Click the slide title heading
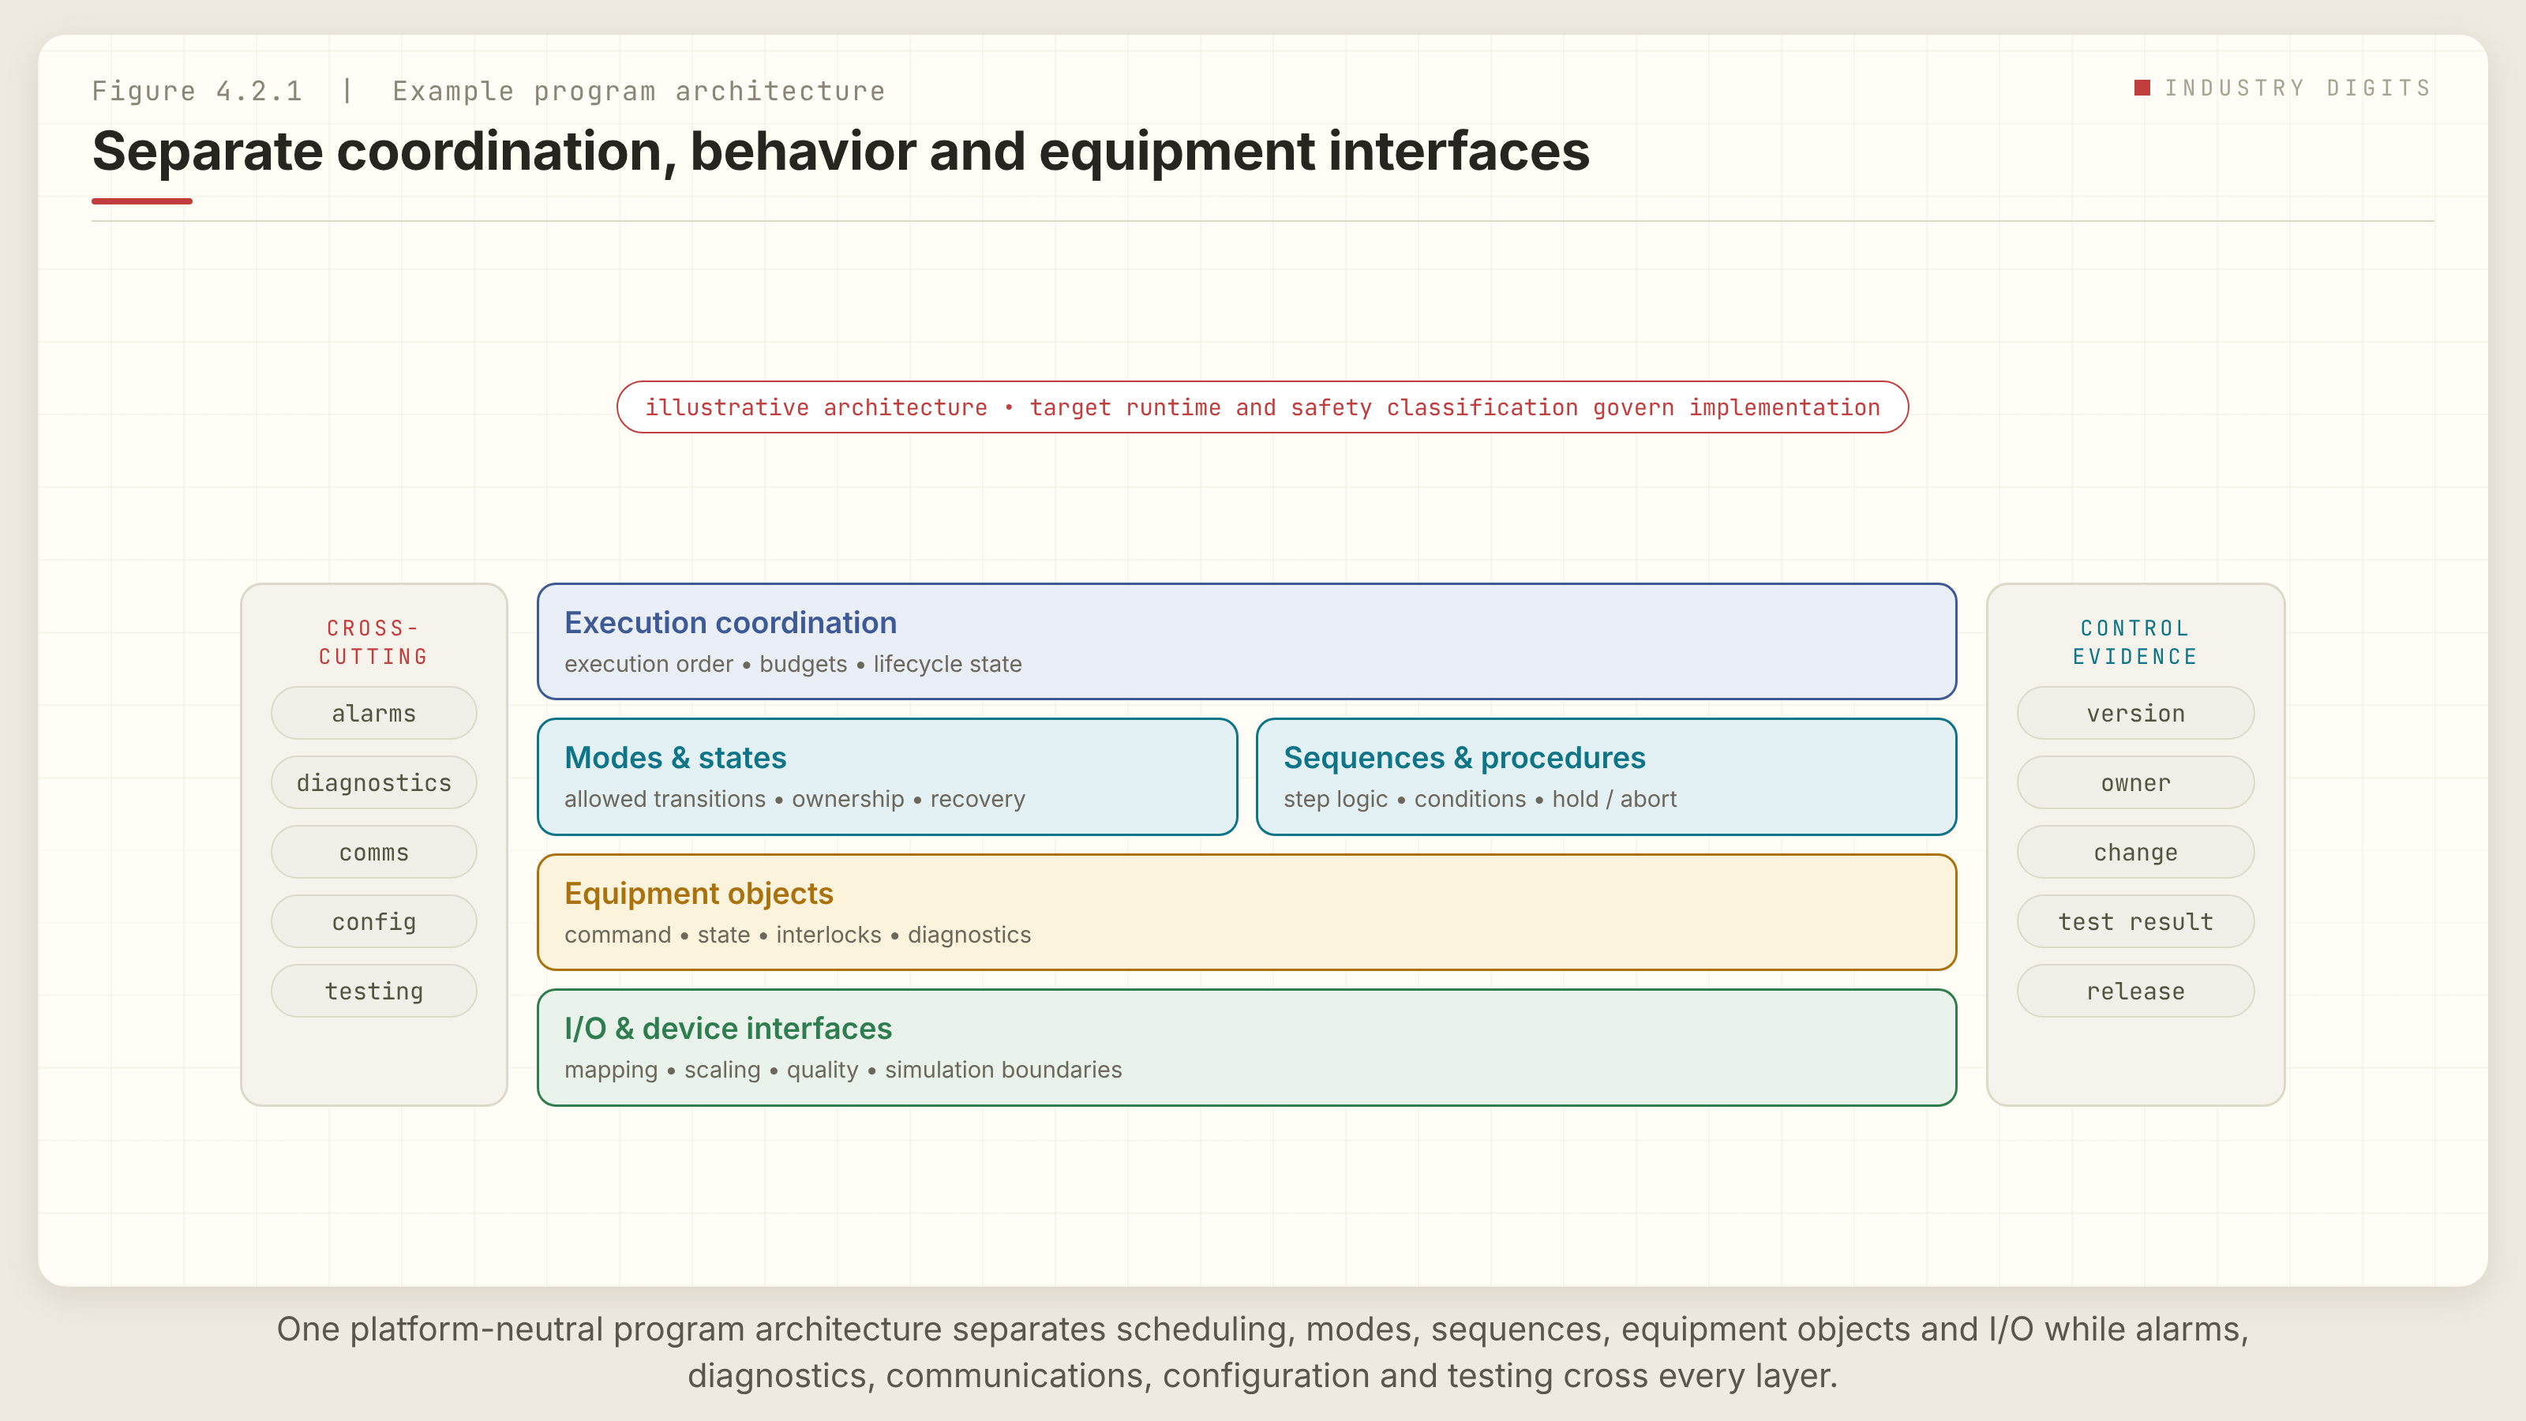This screenshot has height=1421, width=2526. (841, 151)
